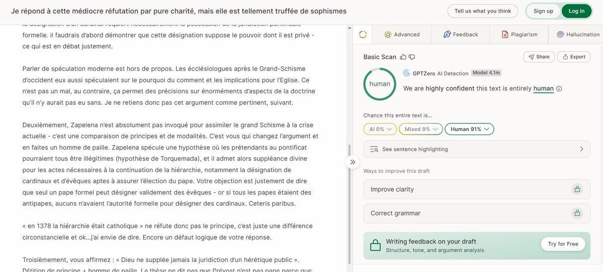Click the Model 4.1m badge

486,73
